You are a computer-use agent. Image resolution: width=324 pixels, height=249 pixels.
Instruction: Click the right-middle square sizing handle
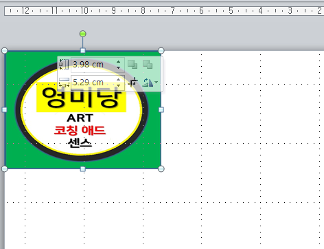161,110
